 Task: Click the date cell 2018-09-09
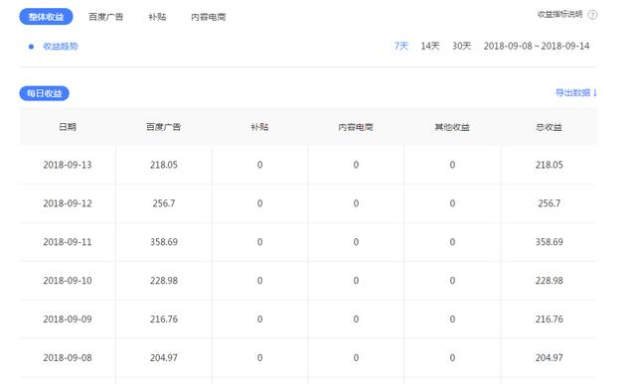point(68,320)
